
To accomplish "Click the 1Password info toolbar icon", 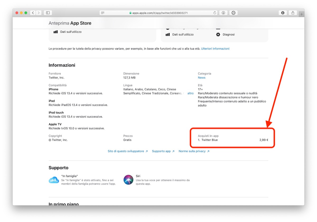I will (223, 13).
